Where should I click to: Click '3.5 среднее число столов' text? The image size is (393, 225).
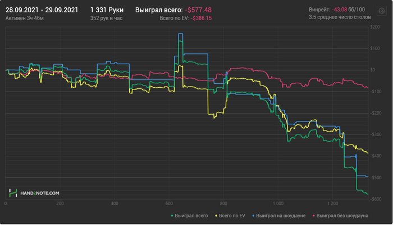click(340, 17)
